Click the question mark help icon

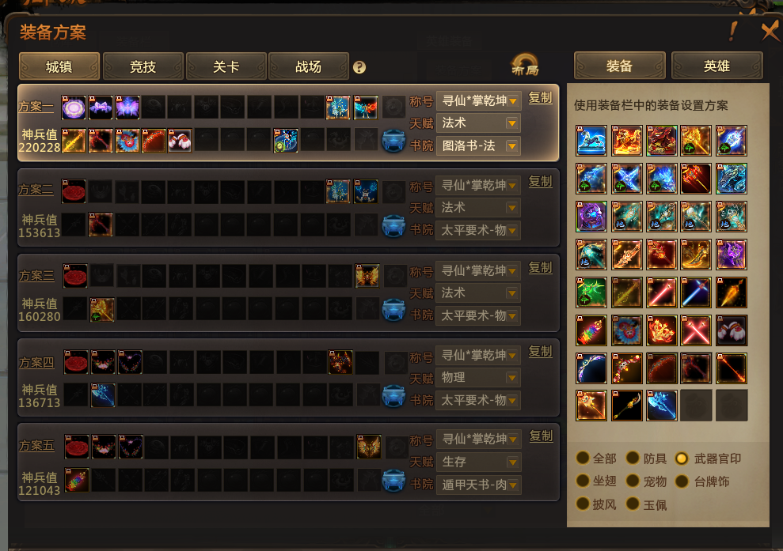[359, 67]
